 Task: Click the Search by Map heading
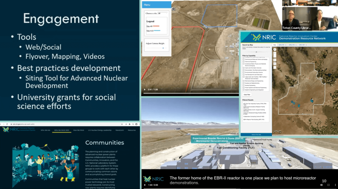pyautogui.click(x=248, y=45)
